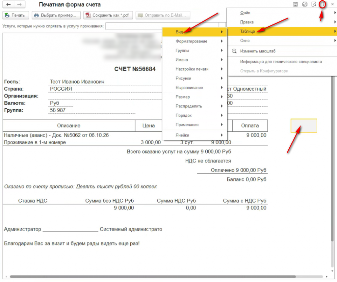Click the horizontal scrollbar thumb
337x282 pixels.
pyautogui.click(x=153, y=277)
